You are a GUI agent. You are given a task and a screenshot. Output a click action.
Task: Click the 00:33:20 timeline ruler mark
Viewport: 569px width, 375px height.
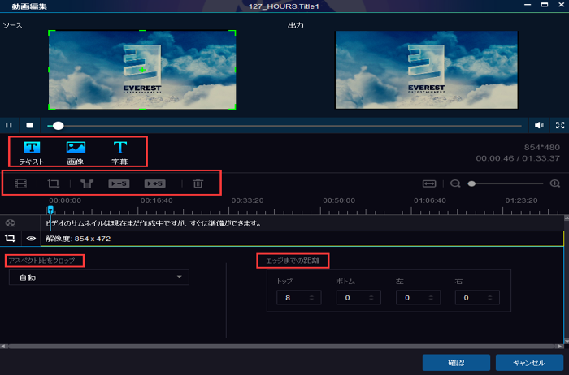point(247,200)
